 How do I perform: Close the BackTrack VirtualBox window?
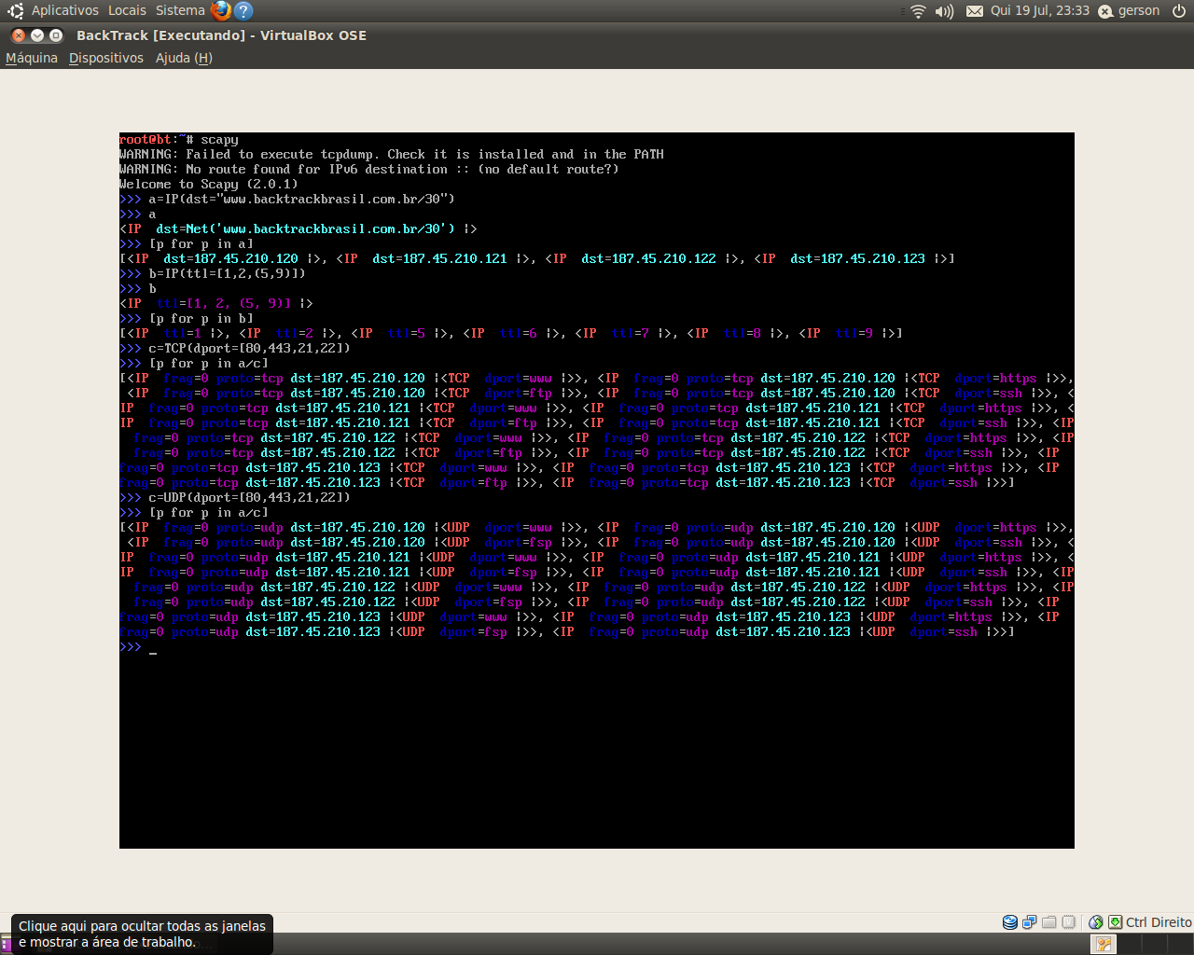(19, 35)
